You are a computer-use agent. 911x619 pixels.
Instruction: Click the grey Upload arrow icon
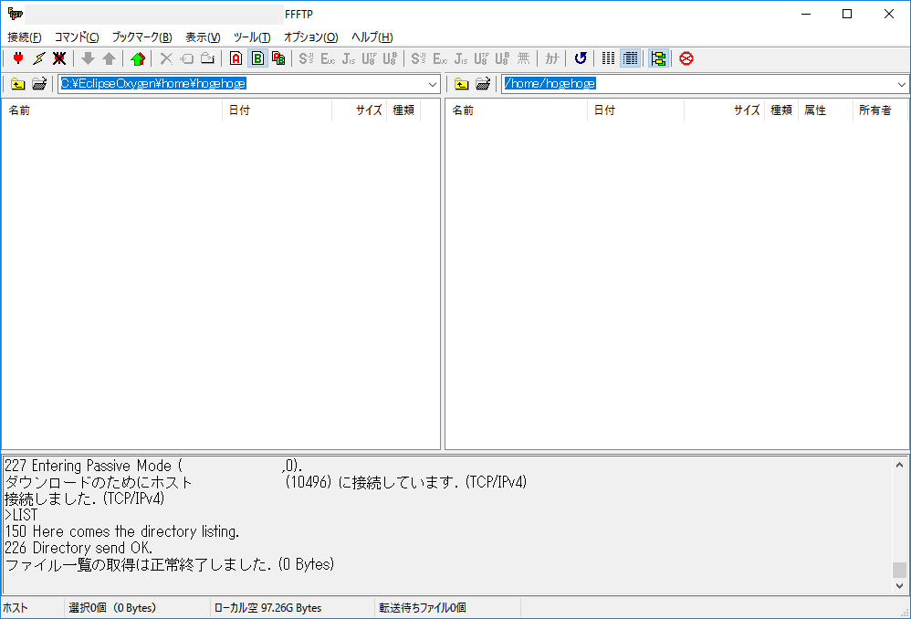click(110, 58)
